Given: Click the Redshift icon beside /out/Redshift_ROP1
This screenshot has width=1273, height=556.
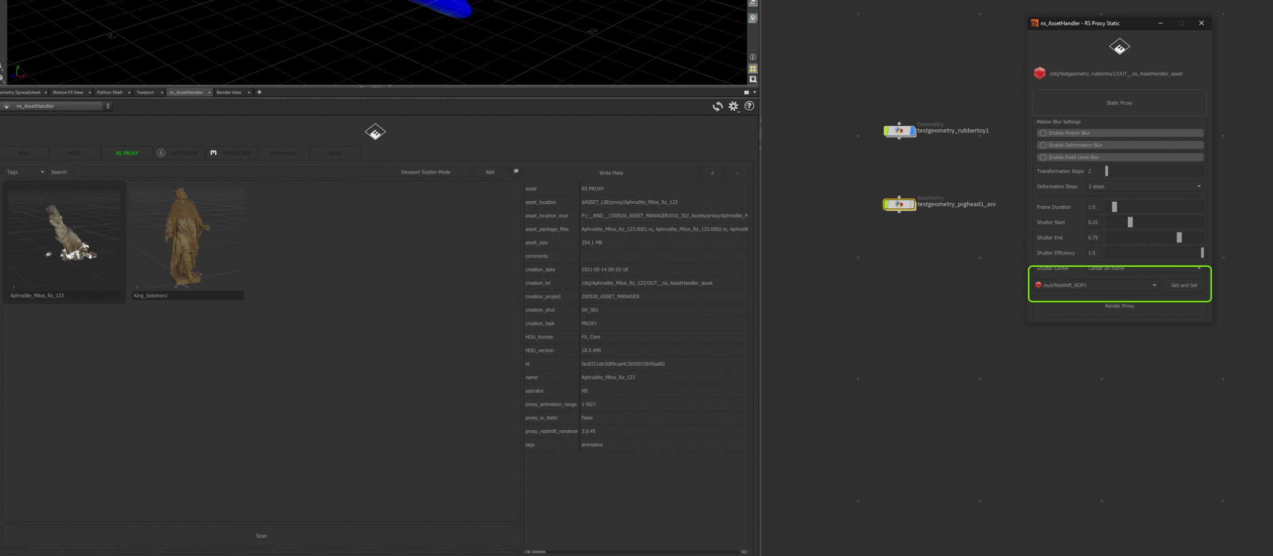Looking at the screenshot, I should 1039,285.
